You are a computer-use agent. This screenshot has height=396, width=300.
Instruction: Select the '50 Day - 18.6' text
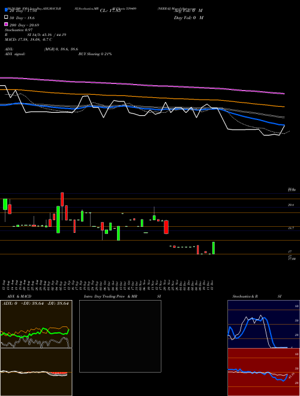coord(22,18)
